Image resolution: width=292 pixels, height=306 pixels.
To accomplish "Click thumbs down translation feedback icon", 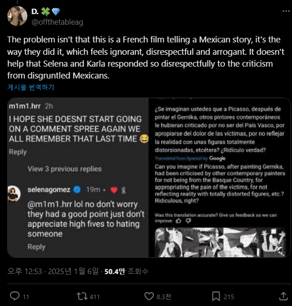I will 188,221.
